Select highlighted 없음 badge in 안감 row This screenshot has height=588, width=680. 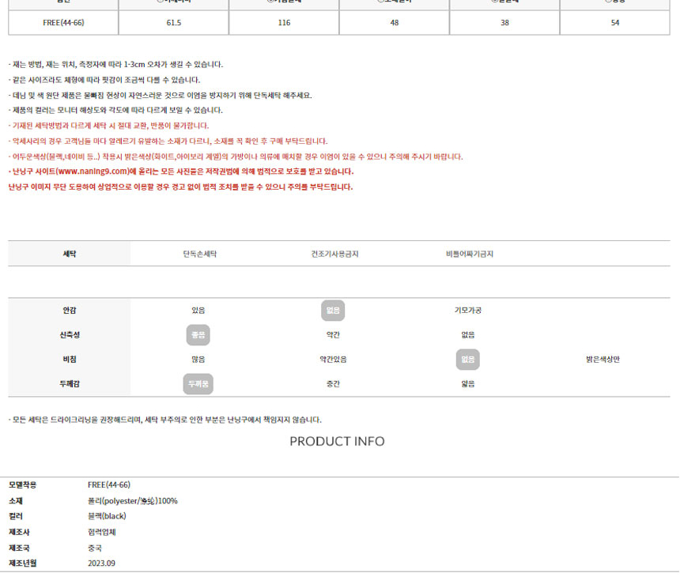[x=333, y=311]
